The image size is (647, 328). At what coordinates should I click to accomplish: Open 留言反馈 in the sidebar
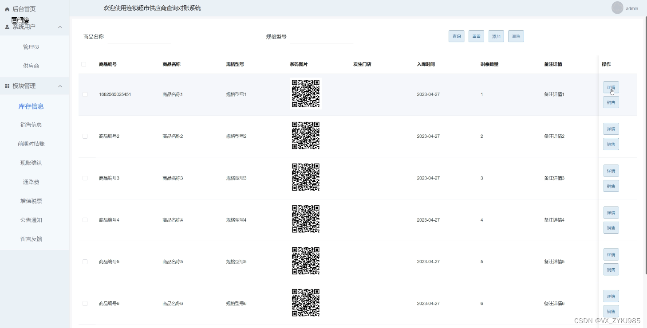tap(31, 239)
